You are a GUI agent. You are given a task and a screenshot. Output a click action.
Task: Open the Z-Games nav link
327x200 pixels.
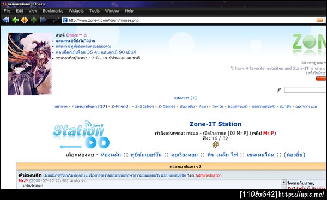[x=167, y=106]
